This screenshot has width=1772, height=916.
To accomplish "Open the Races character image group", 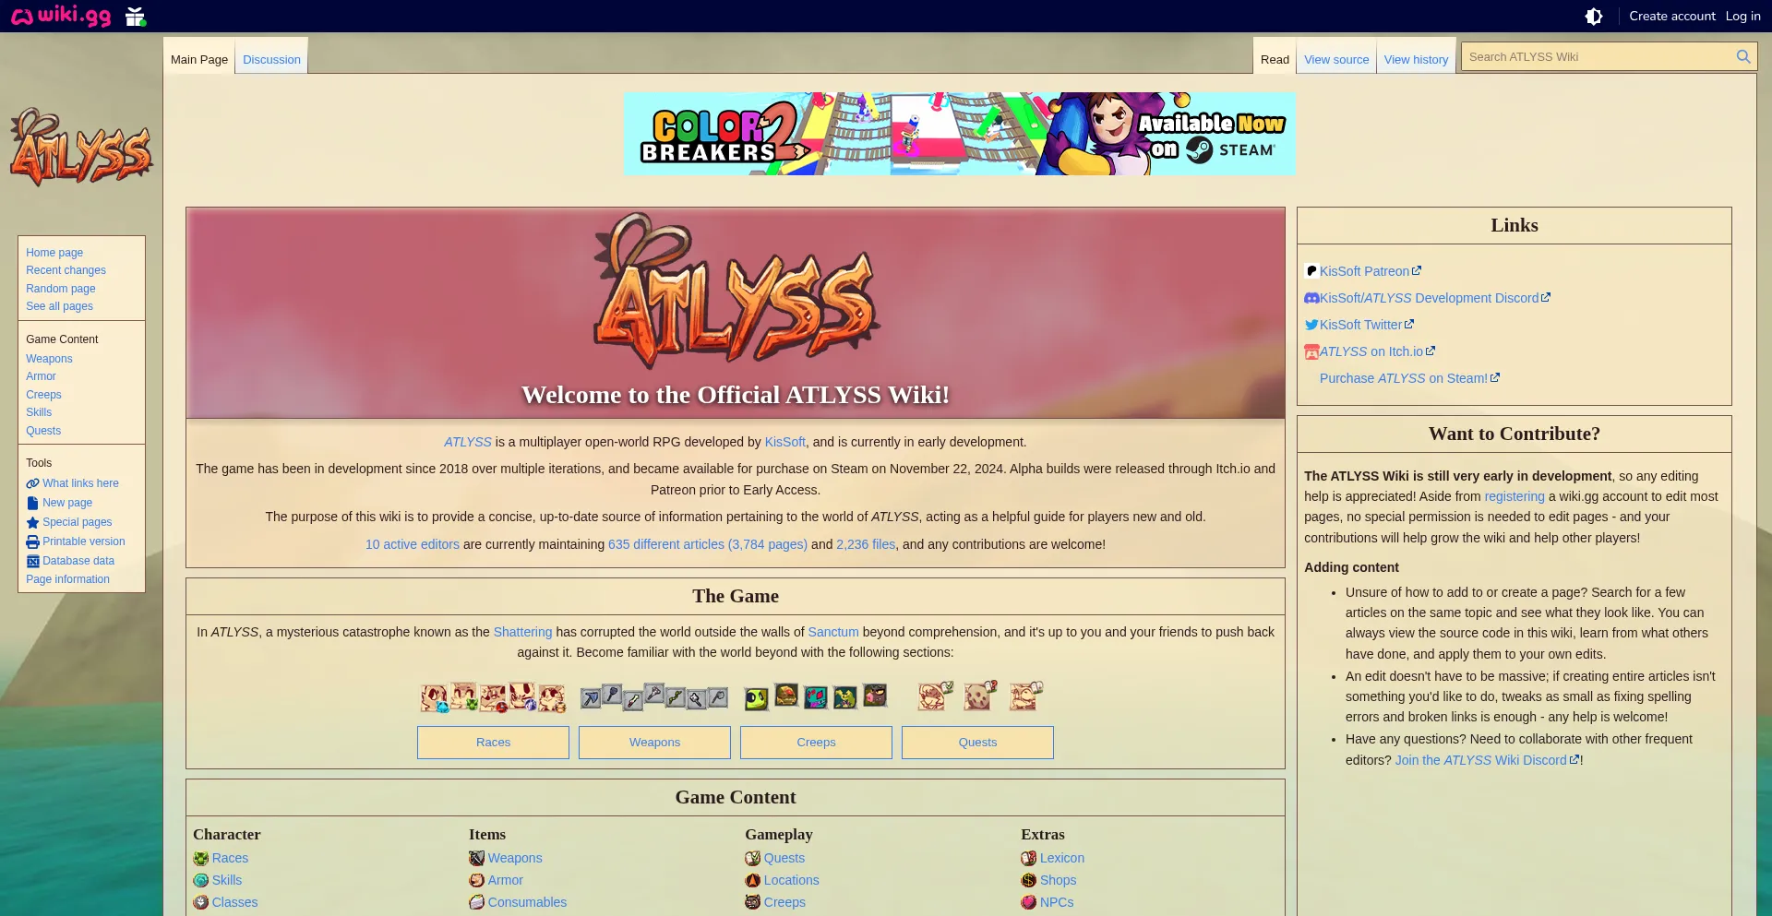I will (493, 696).
